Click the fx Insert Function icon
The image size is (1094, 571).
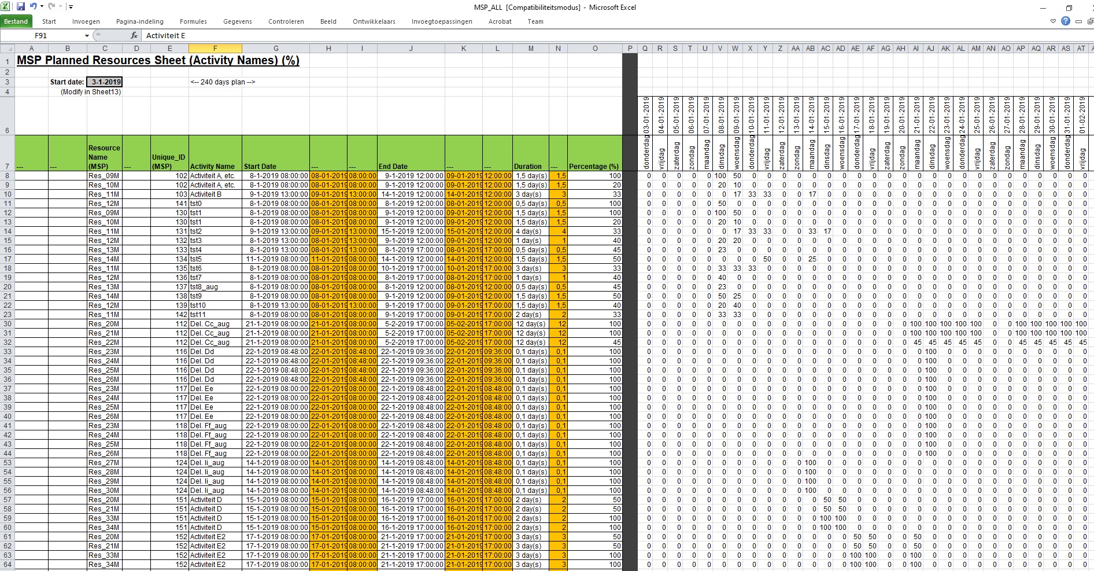[x=134, y=35]
